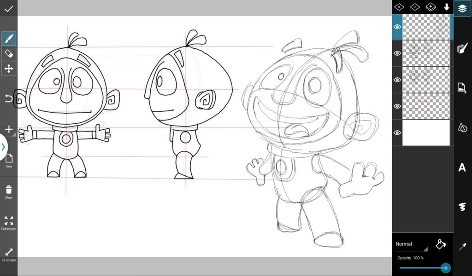
Task: Fit the canvas to screen
Action: pos(9,254)
